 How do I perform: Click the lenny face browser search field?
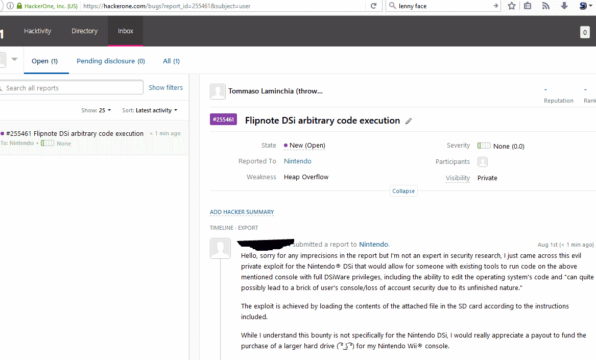coord(444,6)
